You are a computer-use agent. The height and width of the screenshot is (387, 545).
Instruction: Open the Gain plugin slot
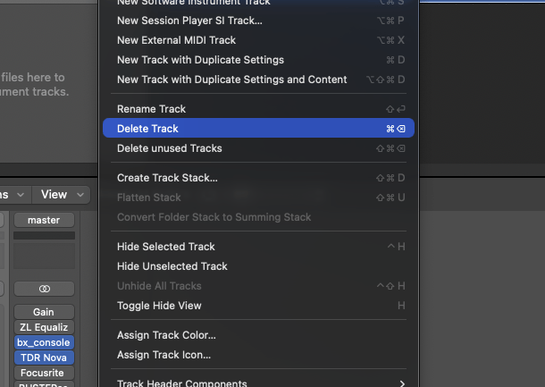(44, 312)
